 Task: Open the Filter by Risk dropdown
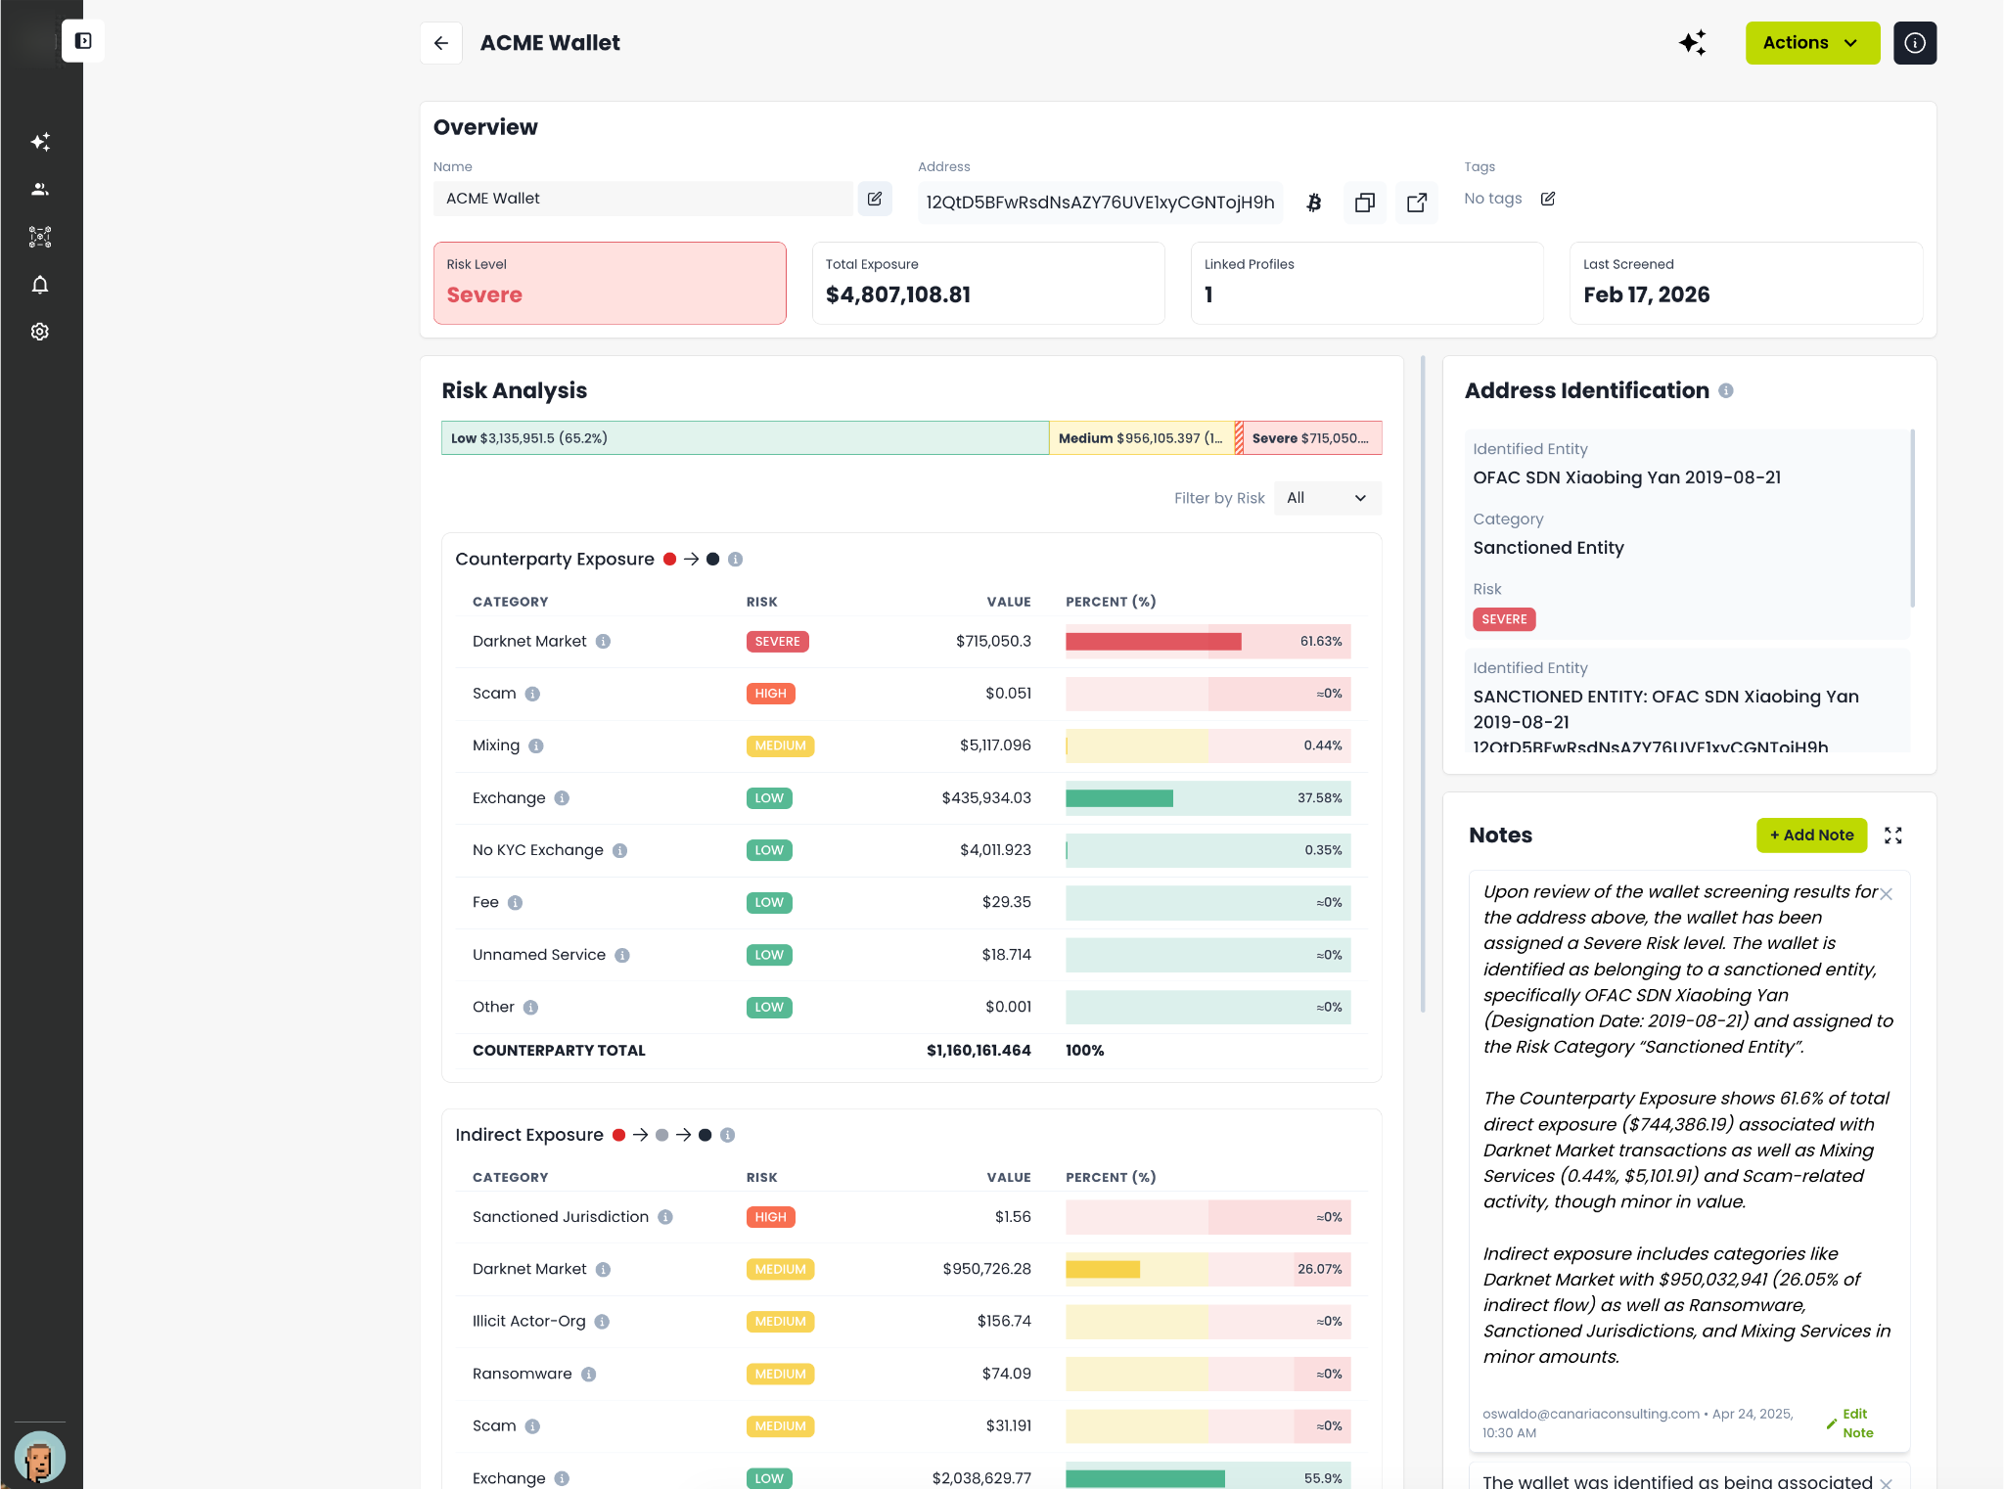(x=1327, y=498)
